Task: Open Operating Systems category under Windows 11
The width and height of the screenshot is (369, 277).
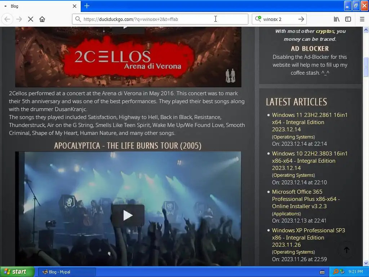Action: pyautogui.click(x=293, y=137)
